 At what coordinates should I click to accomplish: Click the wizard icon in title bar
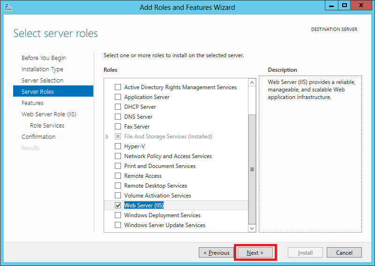[8, 7]
